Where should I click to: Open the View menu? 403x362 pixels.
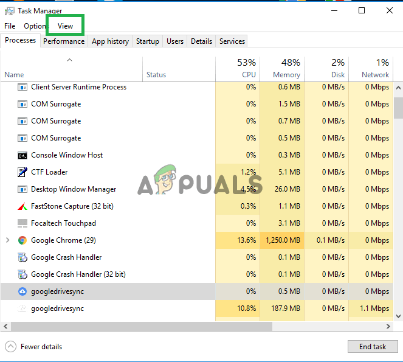pos(65,26)
